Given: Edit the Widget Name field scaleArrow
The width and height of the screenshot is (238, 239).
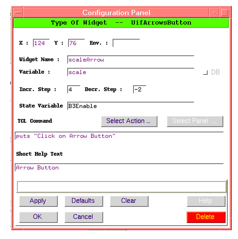Looking at the screenshot, I should click(131, 60).
